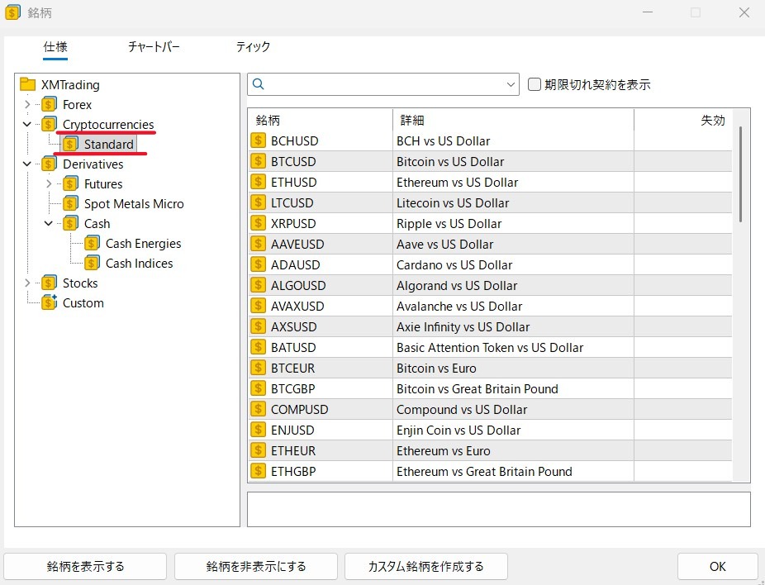Click the BTCUSD symbol icon
Image resolution: width=765 pixels, height=585 pixels.
click(x=258, y=161)
